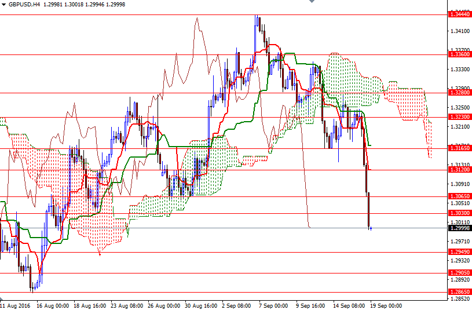The width and height of the screenshot is (472, 310).
Task: Click the 26 Aug 00:00 time label
Action: pyautogui.click(x=164, y=306)
